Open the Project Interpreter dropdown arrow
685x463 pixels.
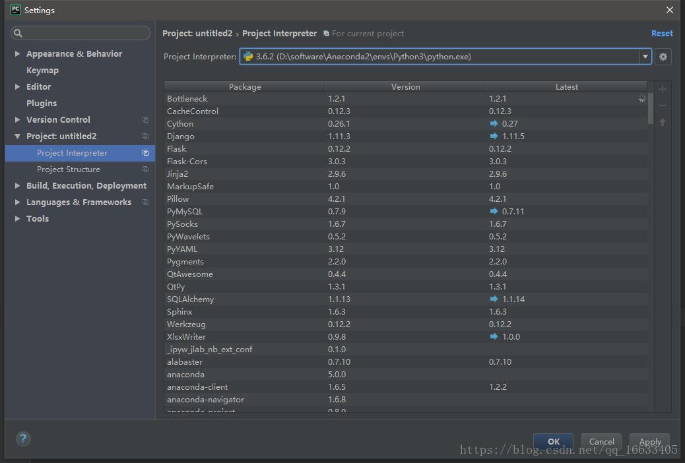[x=645, y=57]
